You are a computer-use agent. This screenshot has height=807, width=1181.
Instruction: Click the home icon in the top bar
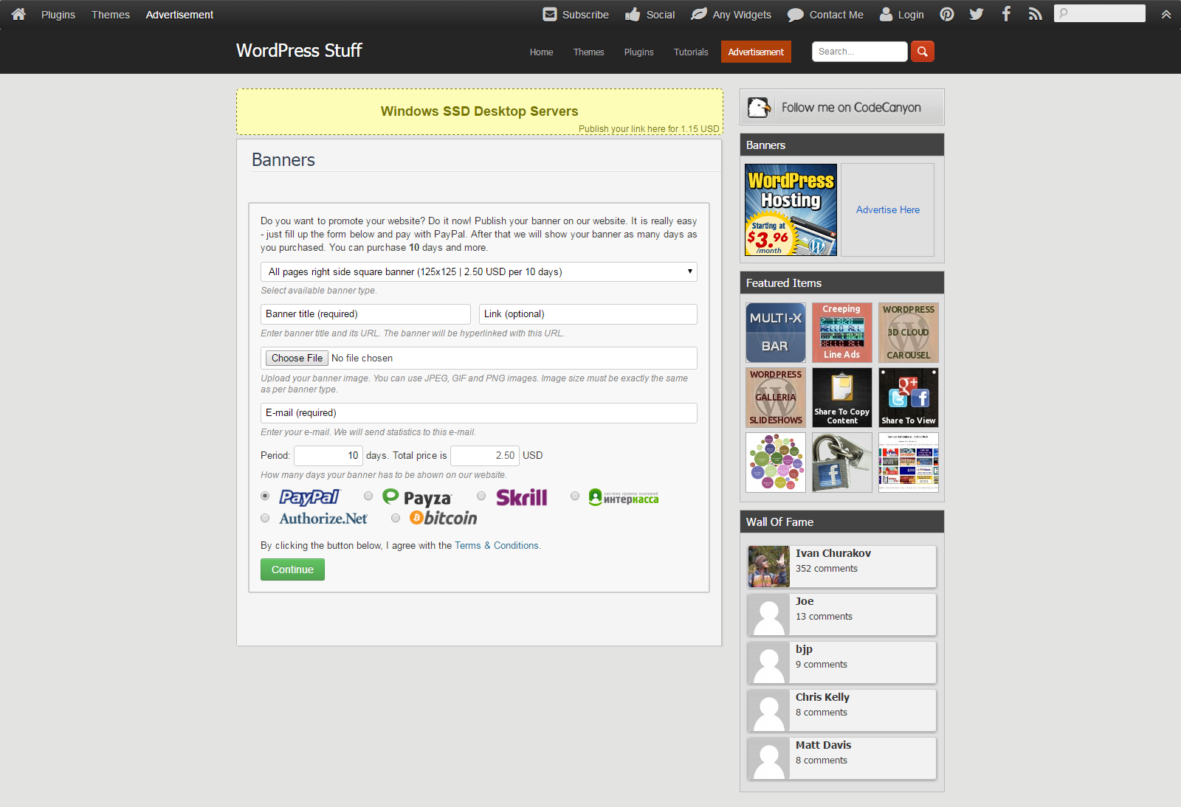tap(18, 14)
